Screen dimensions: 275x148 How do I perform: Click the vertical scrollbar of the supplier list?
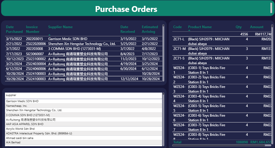click(163, 119)
